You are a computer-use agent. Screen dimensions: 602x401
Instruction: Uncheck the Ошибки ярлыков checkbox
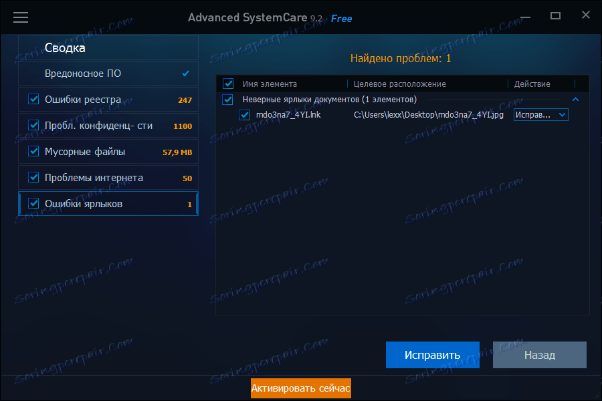click(34, 204)
